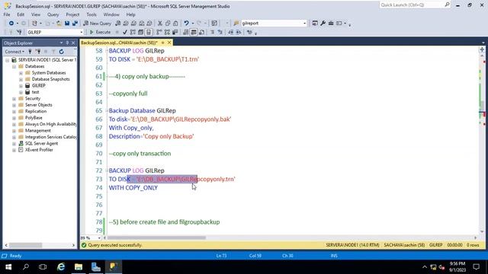The image size is (488, 274).
Task: Open the Project menu
Action: click(x=72, y=14)
